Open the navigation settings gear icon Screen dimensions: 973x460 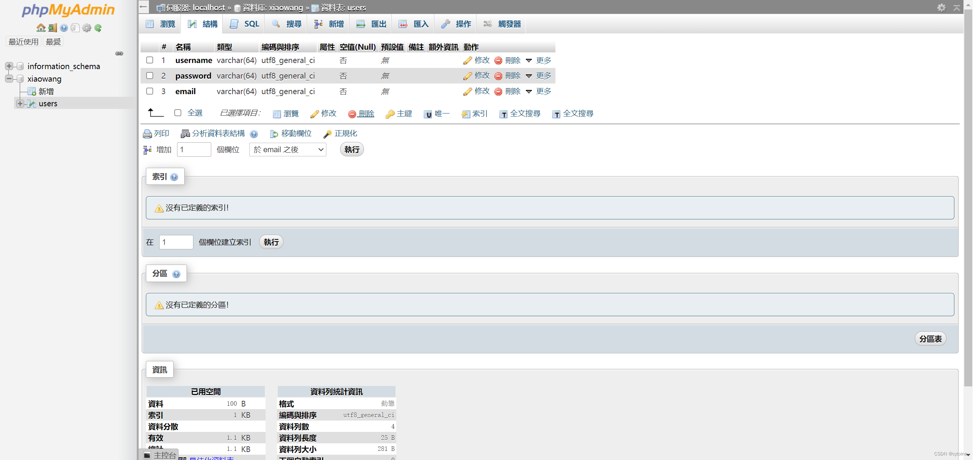[87, 28]
